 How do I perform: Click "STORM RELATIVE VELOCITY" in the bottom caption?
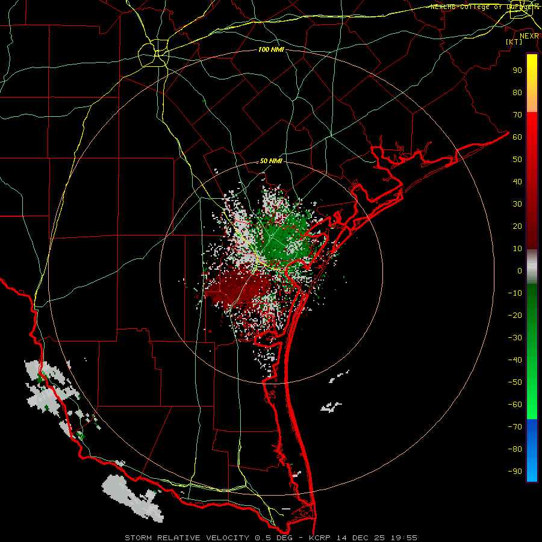coord(187,538)
